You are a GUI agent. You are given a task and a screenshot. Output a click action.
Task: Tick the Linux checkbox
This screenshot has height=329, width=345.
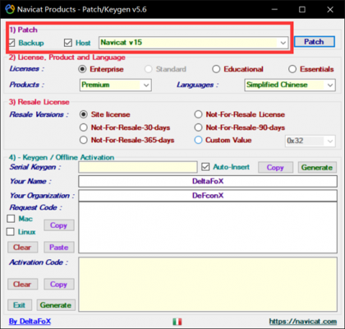pyautogui.click(x=11, y=232)
